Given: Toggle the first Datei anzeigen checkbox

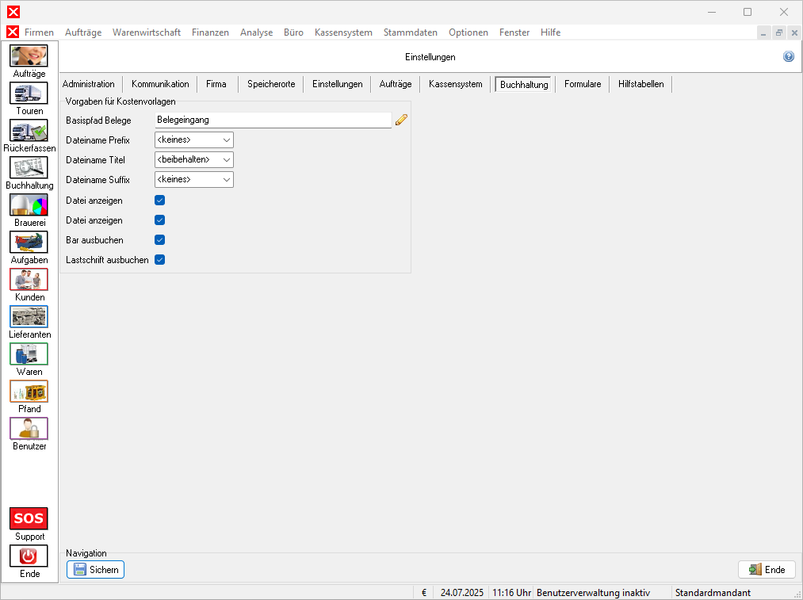Looking at the screenshot, I should (159, 201).
